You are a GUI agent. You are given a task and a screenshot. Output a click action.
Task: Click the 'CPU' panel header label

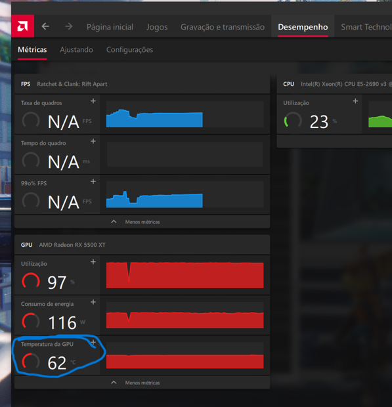click(288, 84)
